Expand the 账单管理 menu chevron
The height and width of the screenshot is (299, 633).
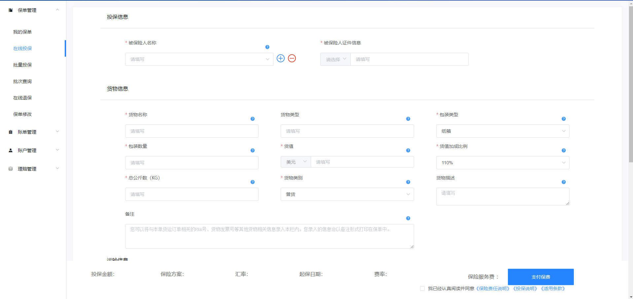tap(57, 132)
